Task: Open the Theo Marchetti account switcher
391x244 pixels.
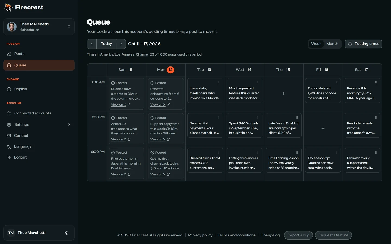Action: click(39, 27)
